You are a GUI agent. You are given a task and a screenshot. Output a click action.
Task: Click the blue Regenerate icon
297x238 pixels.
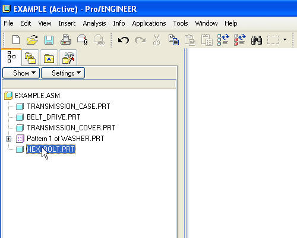coord(223,40)
